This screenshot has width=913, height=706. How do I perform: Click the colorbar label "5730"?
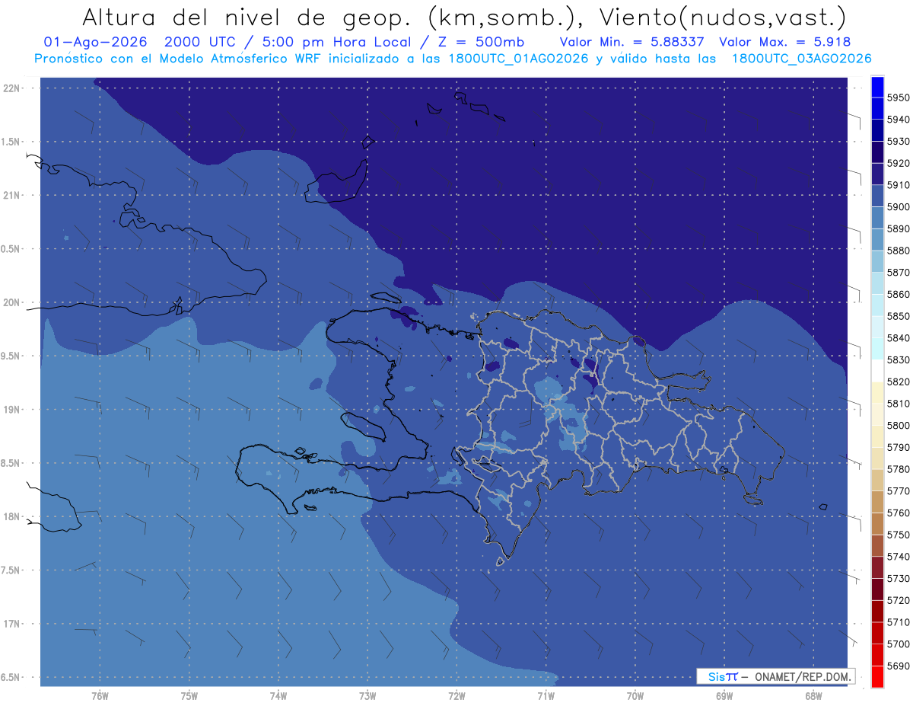tap(898, 578)
